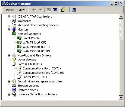
Task: Click the Up one level toolbar icon
Action: click(x=49, y=10)
